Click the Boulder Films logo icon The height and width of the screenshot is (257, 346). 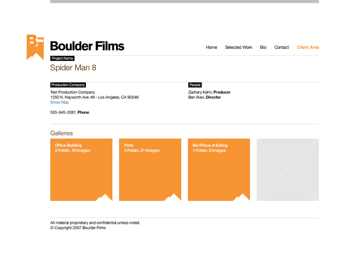pyautogui.click(x=35, y=46)
